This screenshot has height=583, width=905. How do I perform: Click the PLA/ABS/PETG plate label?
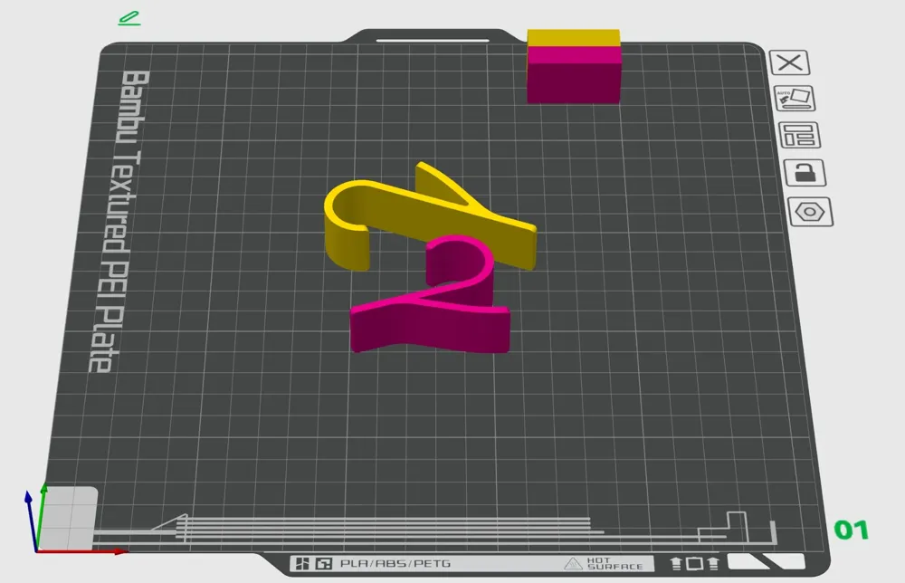tap(395, 563)
